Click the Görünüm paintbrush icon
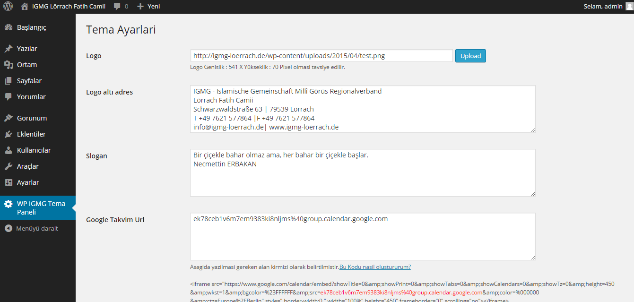Image resolution: width=634 pixels, height=302 pixels. (8, 118)
